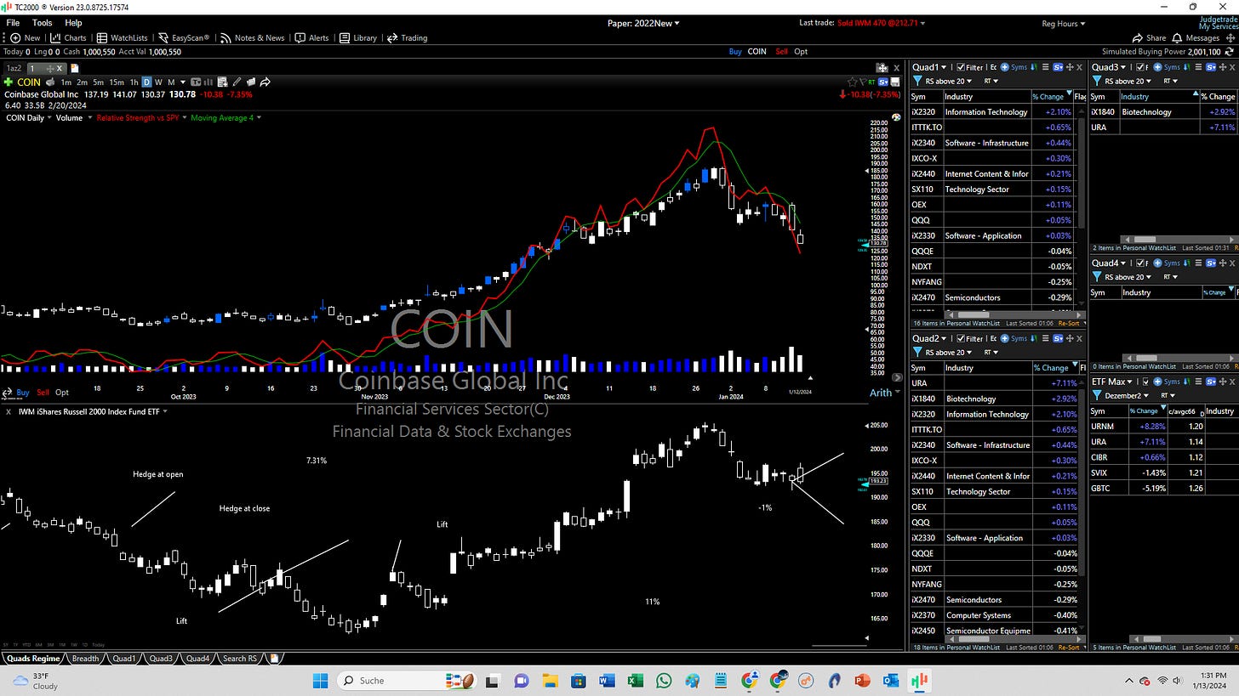
Task: Click the Buy button in top bar
Action: pos(735,51)
